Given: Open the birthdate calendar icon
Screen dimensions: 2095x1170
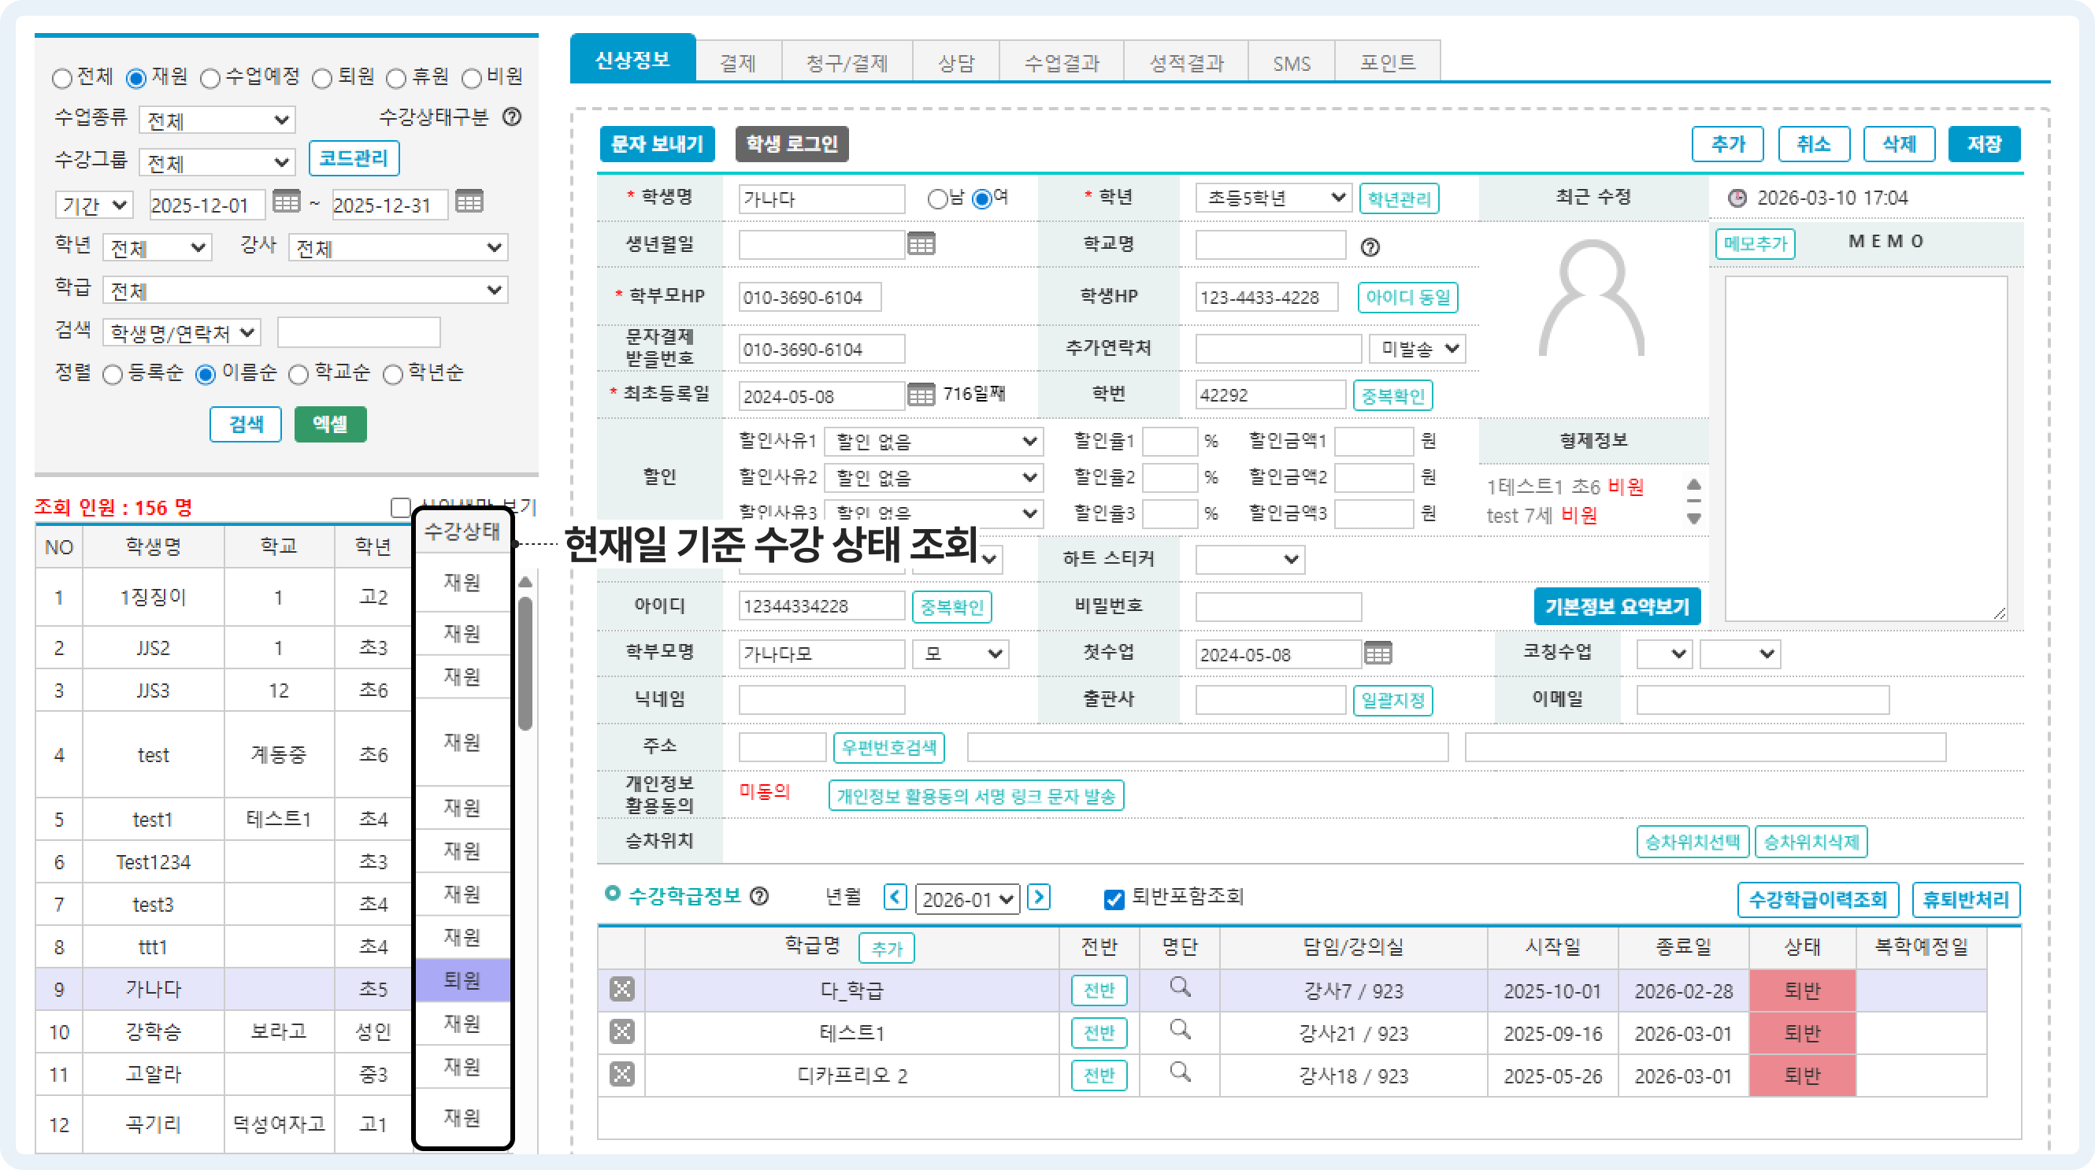Looking at the screenshot, I should coord(921,244).
